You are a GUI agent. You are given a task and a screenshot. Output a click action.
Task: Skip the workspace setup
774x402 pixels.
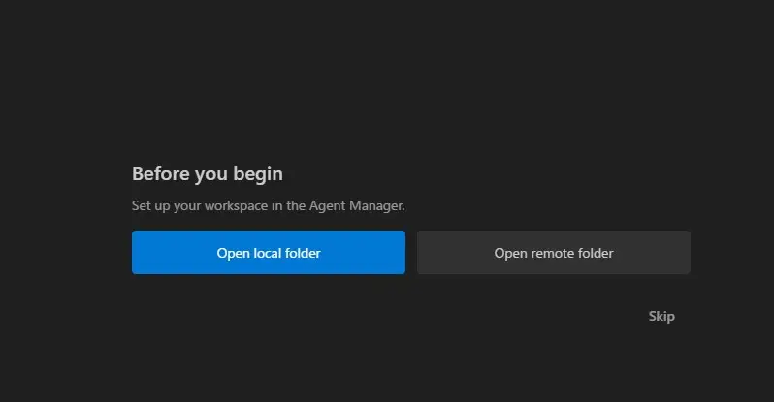click(661, 316)
